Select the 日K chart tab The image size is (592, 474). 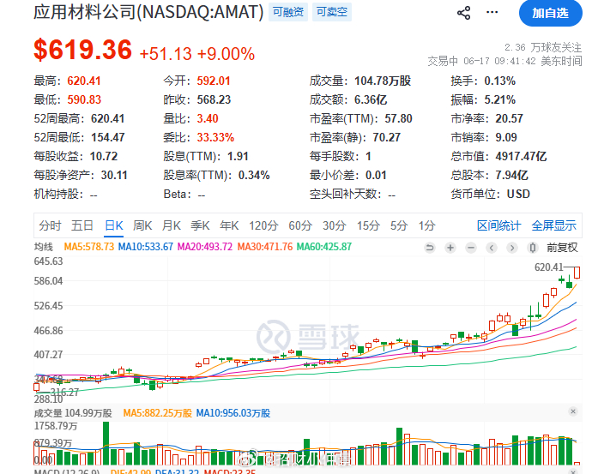click(x=113, y=225)
